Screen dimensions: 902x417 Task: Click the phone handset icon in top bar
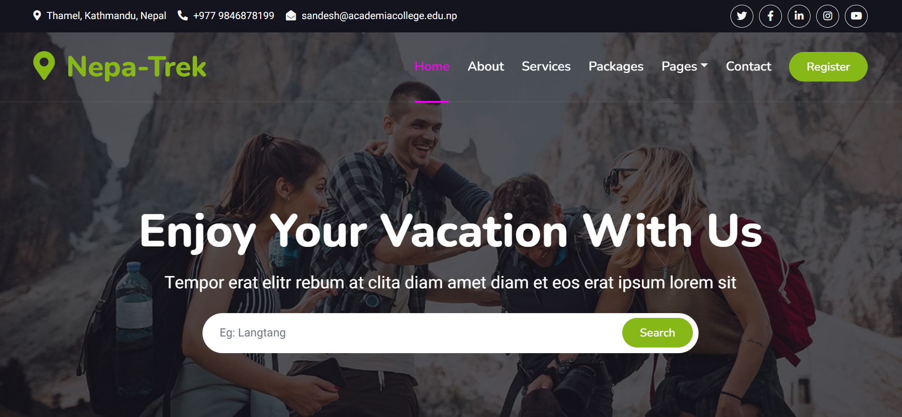(182, 16)
